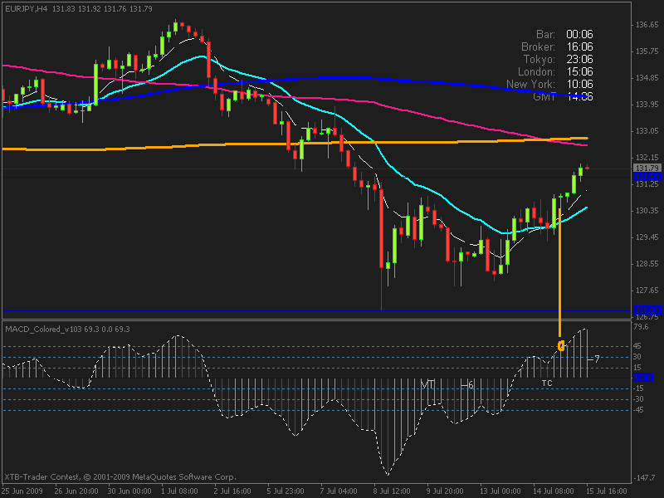This screenshot has height=498, width=664.
Task: Click the 13 Jul 00:00 time label
Action: [x=500, y=491]
